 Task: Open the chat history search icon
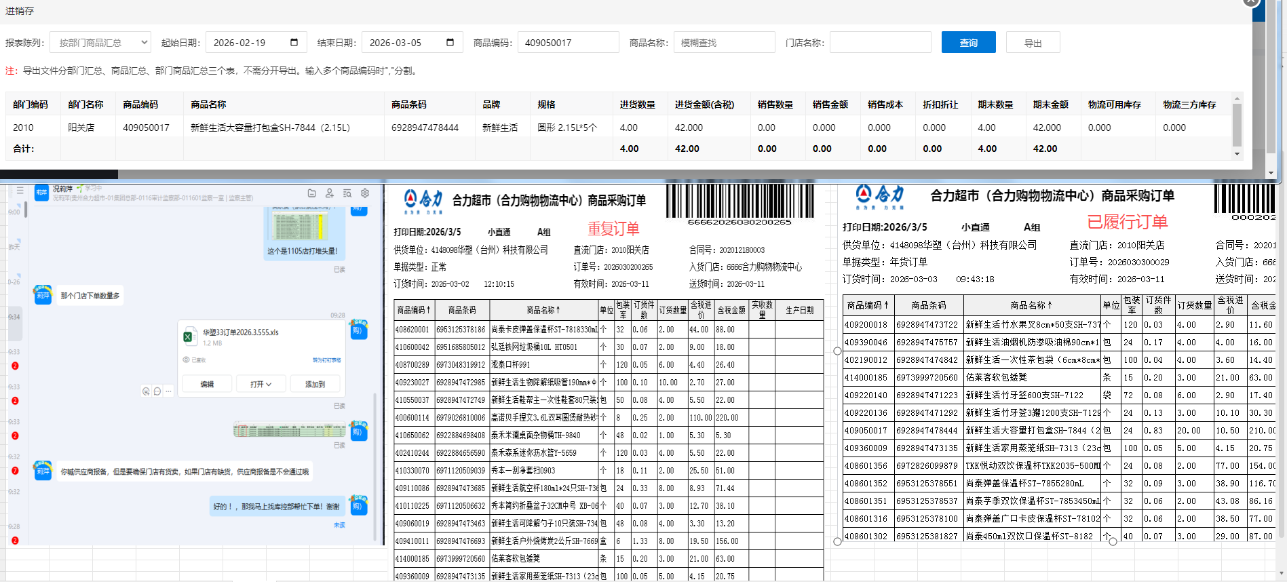[347, 193]
